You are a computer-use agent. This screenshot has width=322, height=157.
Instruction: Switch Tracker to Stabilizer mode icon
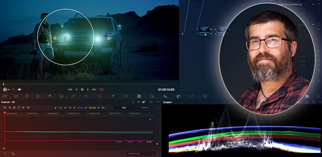139,102
